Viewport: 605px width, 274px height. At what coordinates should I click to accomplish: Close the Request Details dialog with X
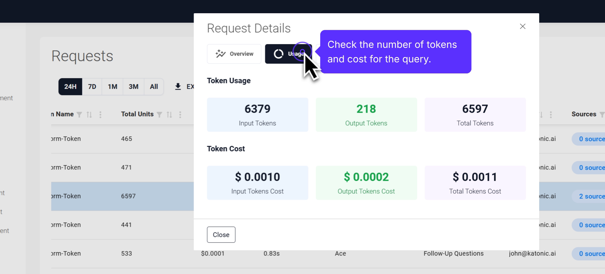tap(522, 26)
